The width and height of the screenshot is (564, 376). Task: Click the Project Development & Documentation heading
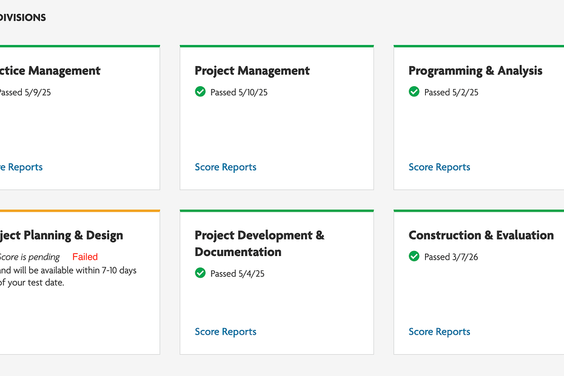pyautogui.click(x=259, y=243)
